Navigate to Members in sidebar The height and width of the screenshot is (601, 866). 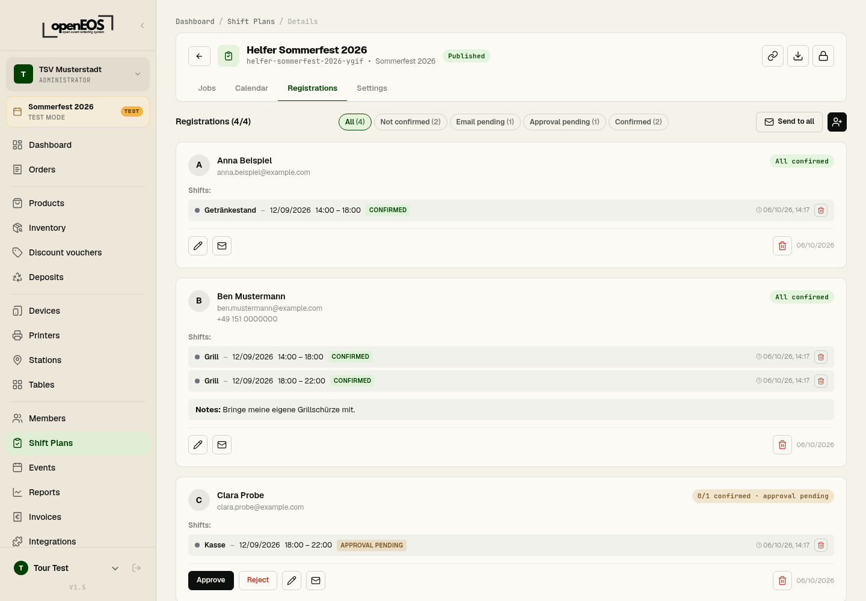(x=78, y=418)
